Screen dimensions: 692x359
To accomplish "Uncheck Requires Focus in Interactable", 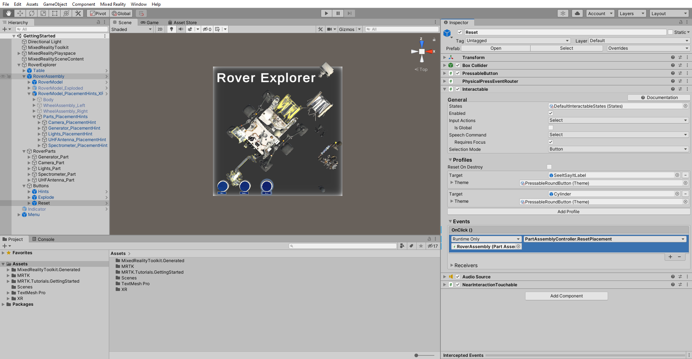I will coord(550,142).
